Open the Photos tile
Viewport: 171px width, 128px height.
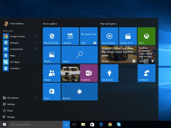52,55
